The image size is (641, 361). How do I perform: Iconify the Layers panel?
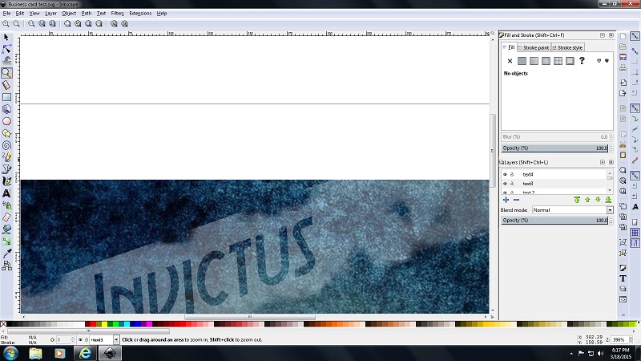(603, 162)
